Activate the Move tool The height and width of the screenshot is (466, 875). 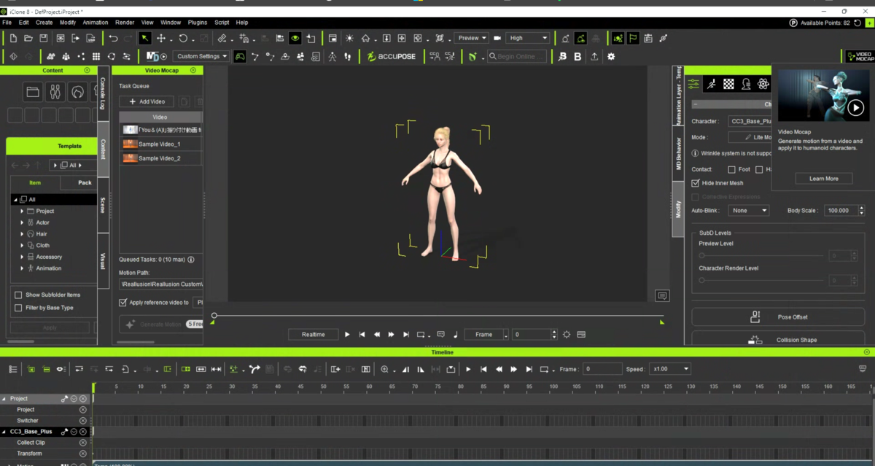tap(161, 38)
